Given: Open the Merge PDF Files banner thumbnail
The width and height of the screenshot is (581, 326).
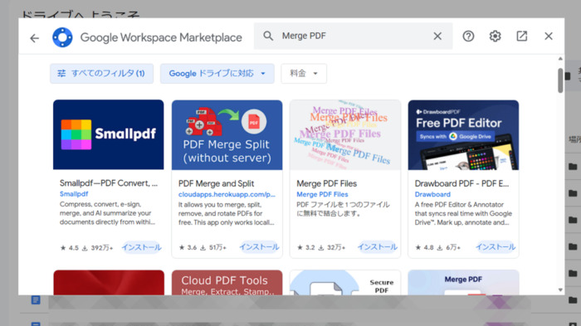Looking at the screenshot, I should pos(345,134).
